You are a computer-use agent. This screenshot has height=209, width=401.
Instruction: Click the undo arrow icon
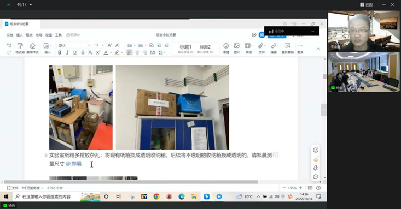click(9, 45)
